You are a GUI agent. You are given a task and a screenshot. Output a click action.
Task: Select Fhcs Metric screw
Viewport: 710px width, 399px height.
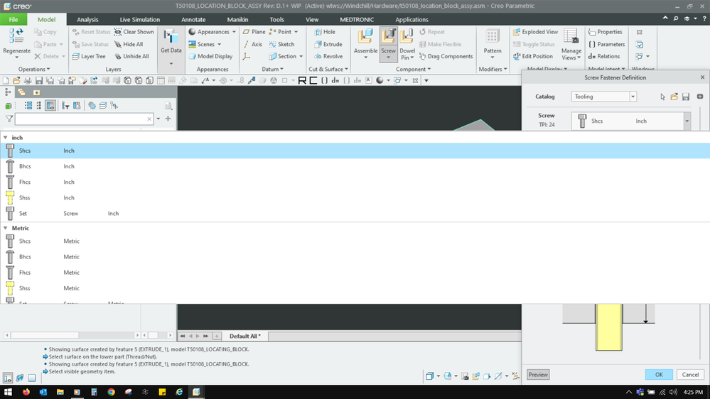pos(355,273)
